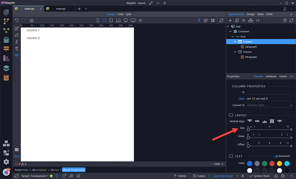
Task: Click the move arrows viewport icon
Action: pyautogui.click(x=140, y=21)
